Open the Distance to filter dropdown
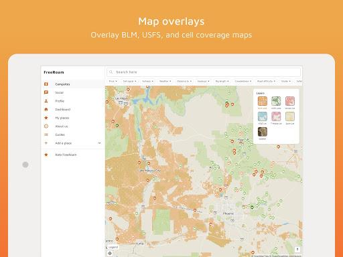The height and width of the screenshot is (257, 343). (x=184, y=81)
